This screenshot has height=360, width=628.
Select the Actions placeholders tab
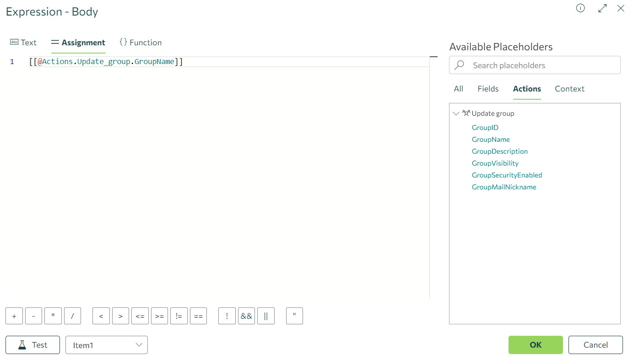pos(527,89)
